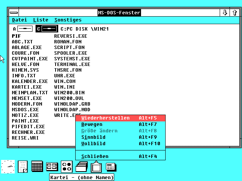Screen dimensions: 242x181
Task: Click the 'Kartei - (ohne Namen)' icon label
Action: point(82,177)
